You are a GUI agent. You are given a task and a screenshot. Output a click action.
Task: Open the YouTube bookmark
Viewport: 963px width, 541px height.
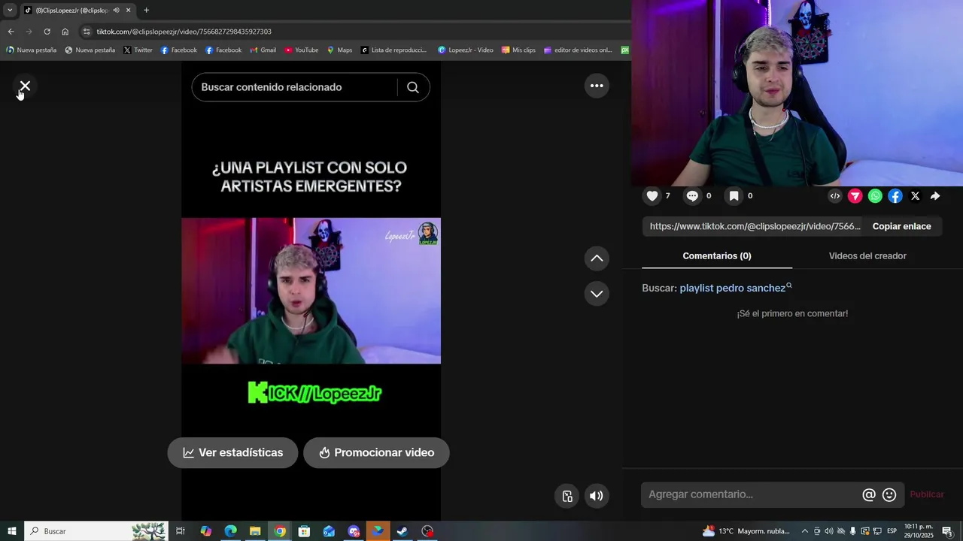click(x=301, y=50)
